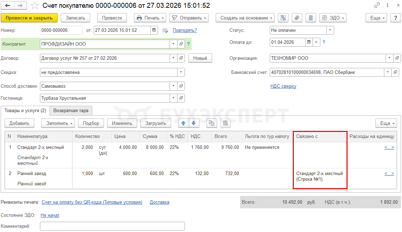
Task: Open expenses link in Ранний заезд row
Action: (x=389, y=174)
